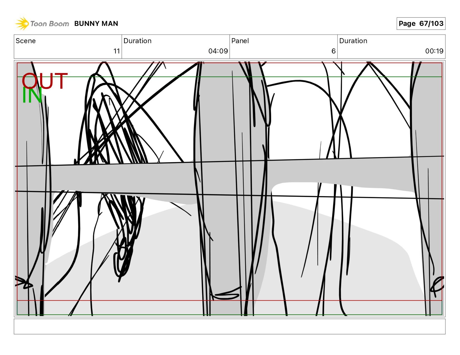Click the storyboard panel drawing
The image size is (460, 355).
(229, 188)
